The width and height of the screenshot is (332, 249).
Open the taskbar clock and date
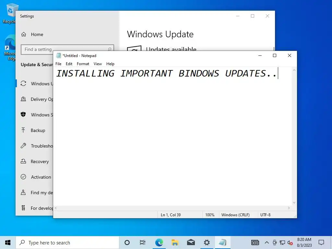[x=304, y=243]
